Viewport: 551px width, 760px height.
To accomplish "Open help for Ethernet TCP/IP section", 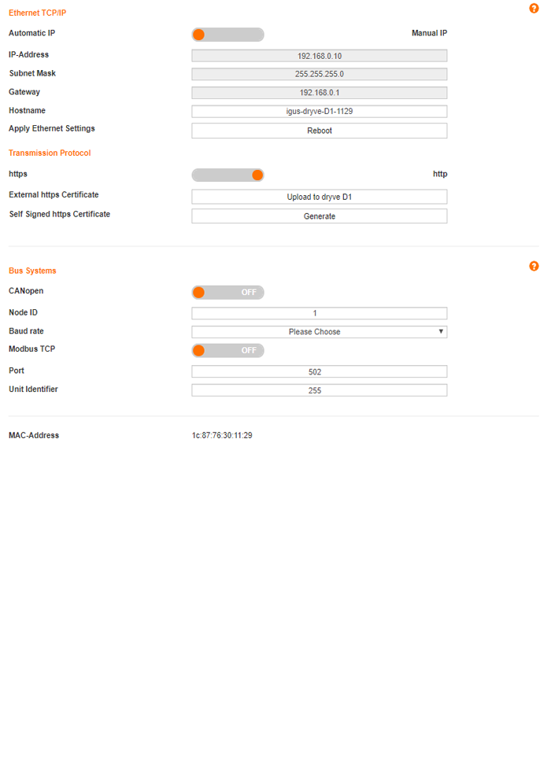I will (534, 9).
